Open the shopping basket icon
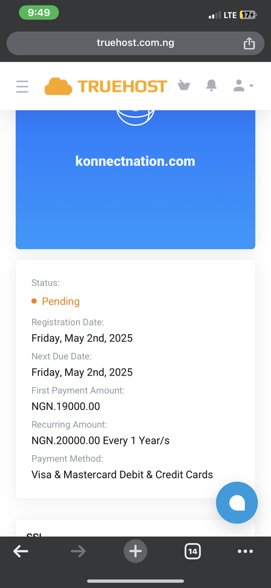Screen dimensions: 271x588 (x=184, y=85)
